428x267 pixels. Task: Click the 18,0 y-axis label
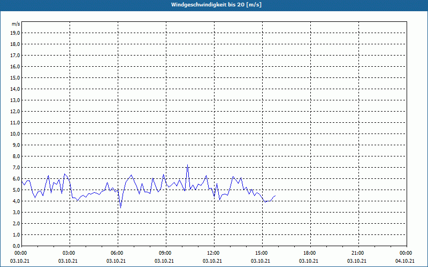(15, 44)
